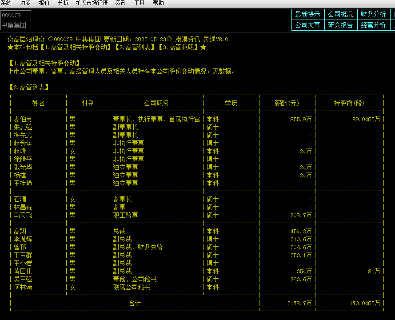Click the 联席公司秘书 position cell
Viewport: 395px width, 320px height.
(x=132, y=287)
